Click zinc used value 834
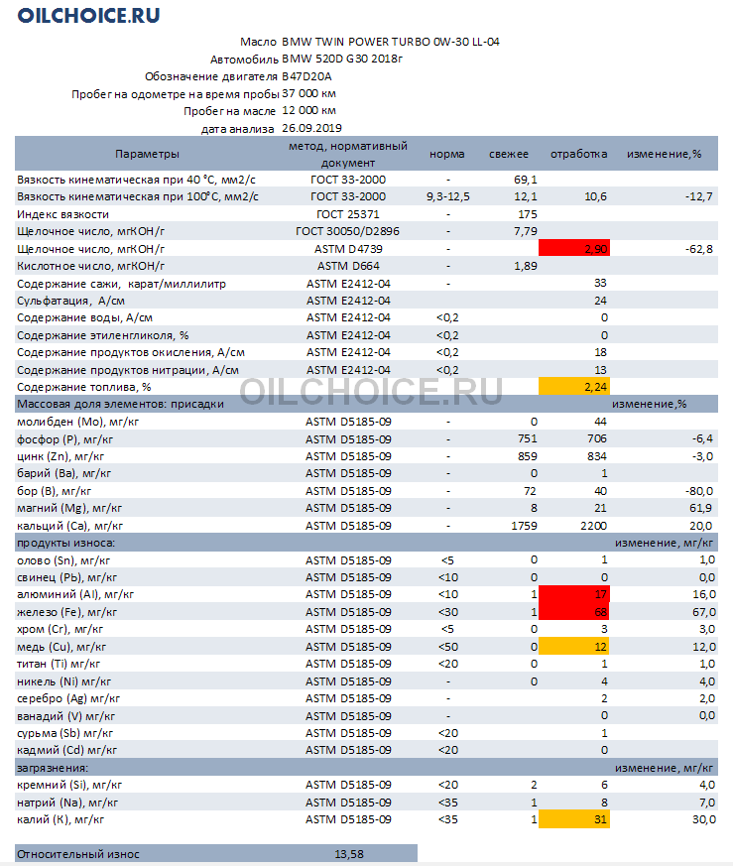The width and height of the screenshot is (733, 866). pyautogui.click(x=596, y=456)
